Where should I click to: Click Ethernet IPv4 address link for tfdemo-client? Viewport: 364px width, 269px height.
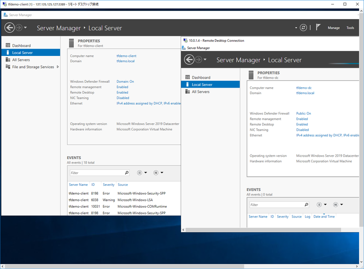(x=149, y=104)
